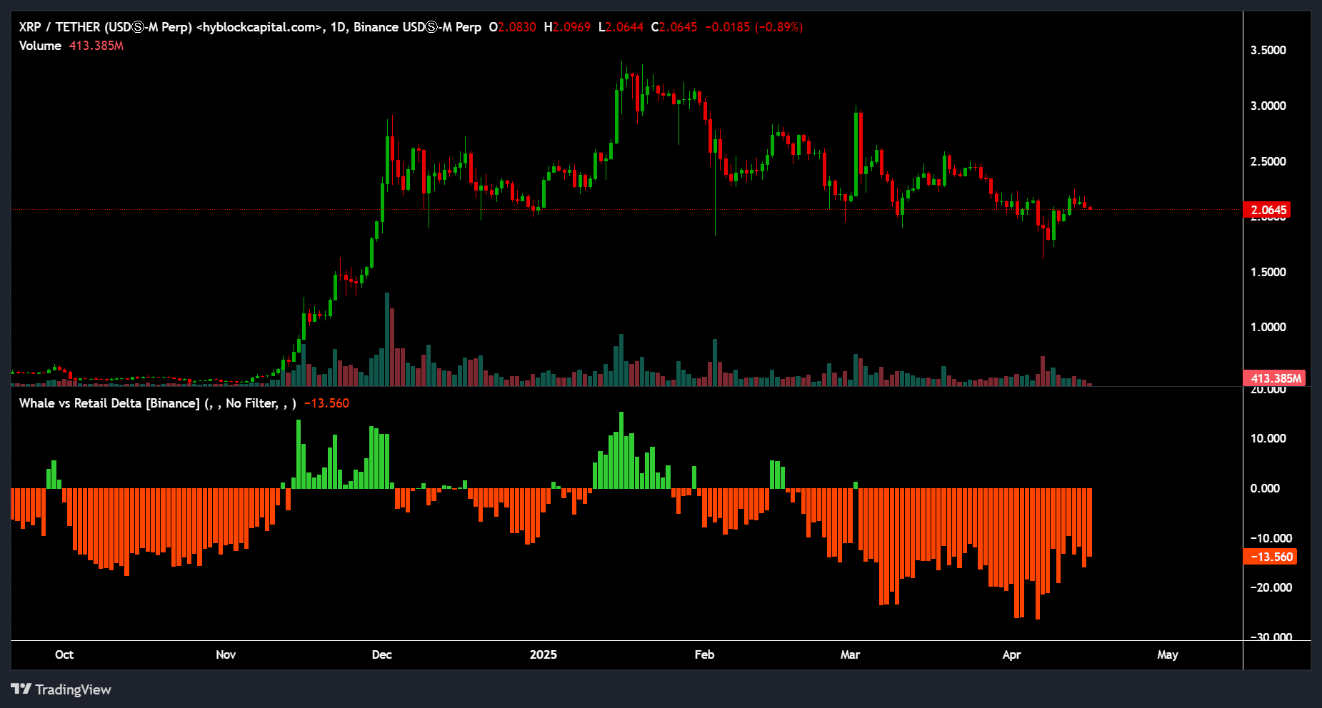Click the Feb label on time axis
This screenshot has height=708, width=1322.
pos(704,654)
